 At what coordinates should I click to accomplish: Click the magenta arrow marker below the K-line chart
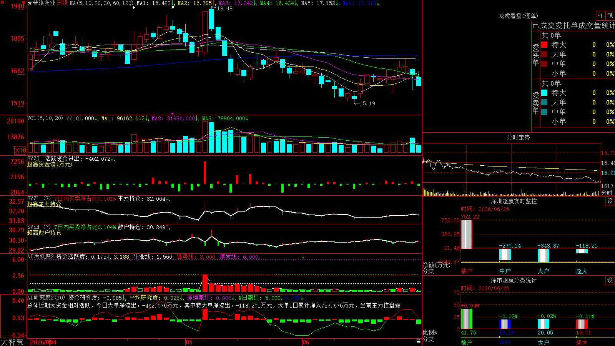pyautogui.click(x=172, y=113)
